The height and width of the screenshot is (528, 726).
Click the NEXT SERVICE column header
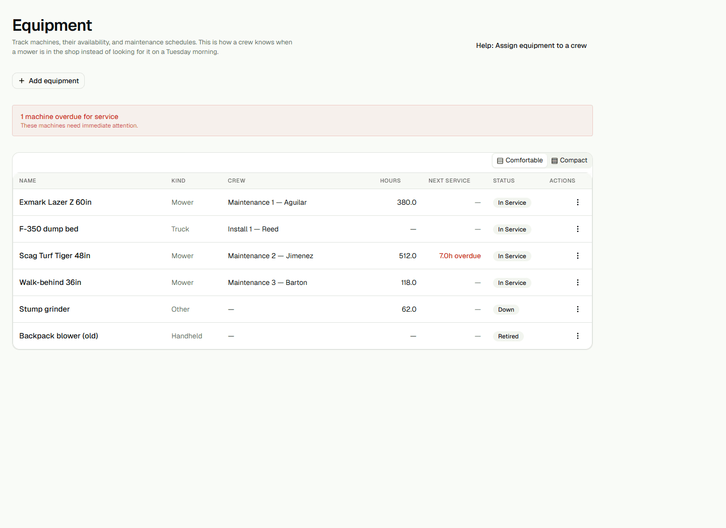(x=449, y=181)
